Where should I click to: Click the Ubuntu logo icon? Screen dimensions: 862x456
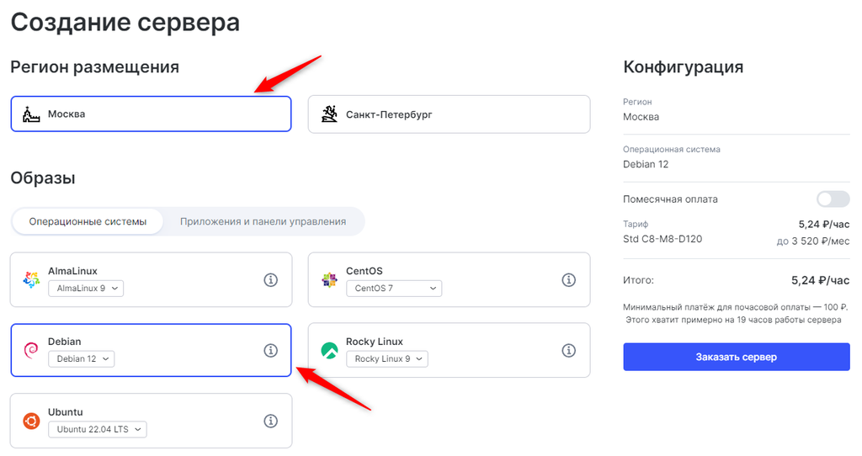point(31,421)
